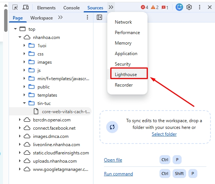Activate the inspect element picker icon
215x184 pixels.
[x=15, y=7]
